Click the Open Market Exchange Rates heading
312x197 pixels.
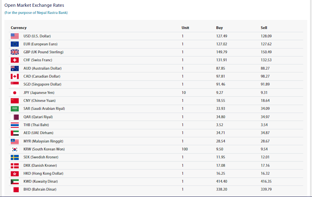34,5
